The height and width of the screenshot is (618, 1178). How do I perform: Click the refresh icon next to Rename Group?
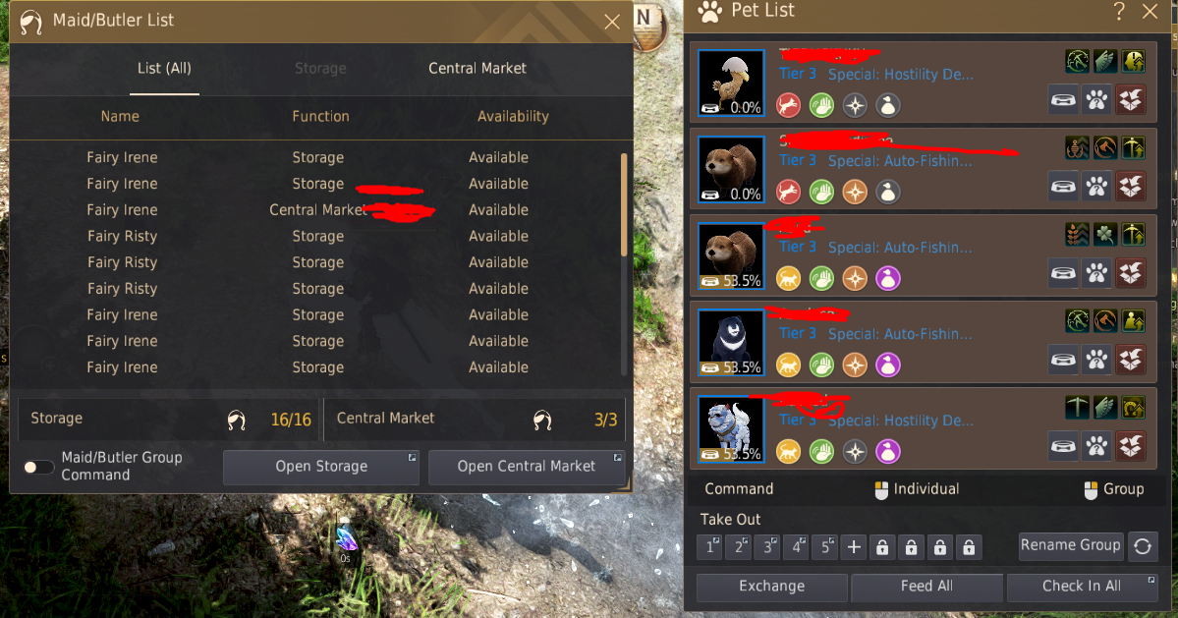click(1143, 546)
